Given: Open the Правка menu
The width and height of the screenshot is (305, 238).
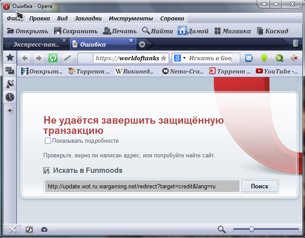Looking at the screenshot, I should click(39, 19).
